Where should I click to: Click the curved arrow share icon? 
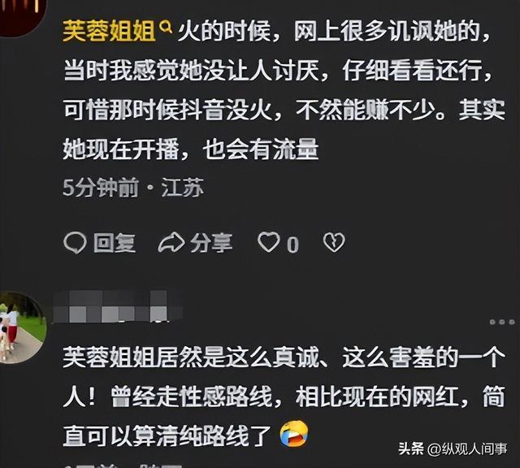coord(171,242)
